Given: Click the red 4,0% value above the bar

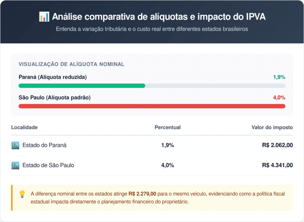Looking at the screenshot, I should (279, 98).
